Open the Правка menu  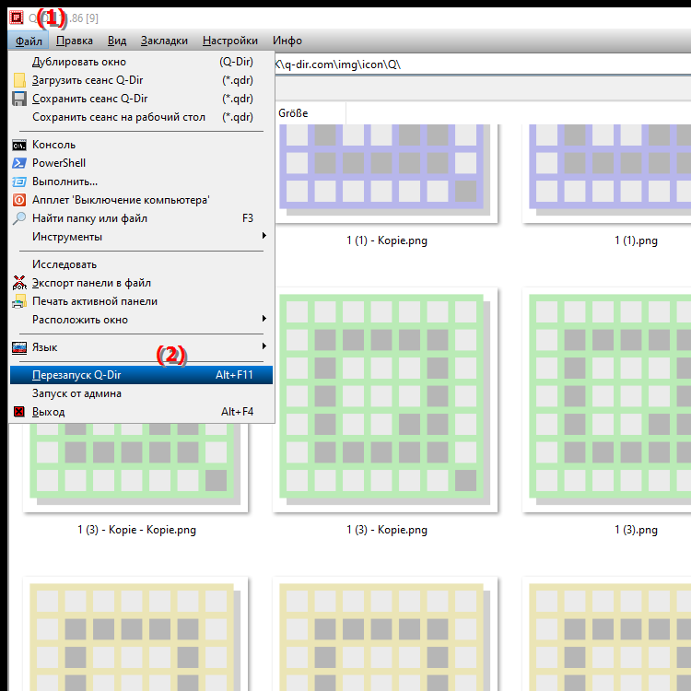pyautogui.click(x=75, y=41)
